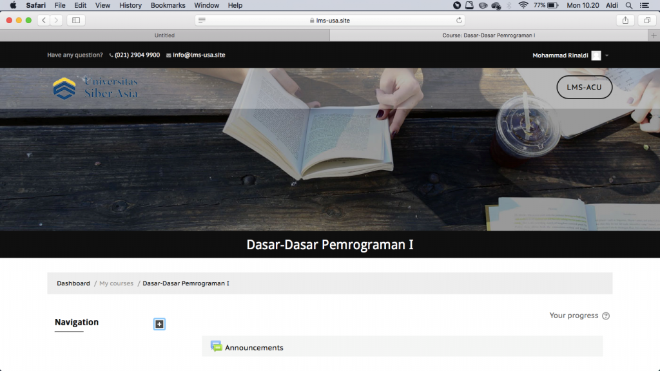Open the Bookmarks menu
The image size is (660, 371).
coord(168,5)
